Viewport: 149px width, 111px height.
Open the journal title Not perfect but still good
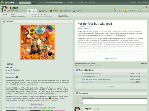[95, 24]
